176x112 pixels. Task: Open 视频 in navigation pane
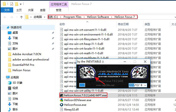(x=15, y=88)
